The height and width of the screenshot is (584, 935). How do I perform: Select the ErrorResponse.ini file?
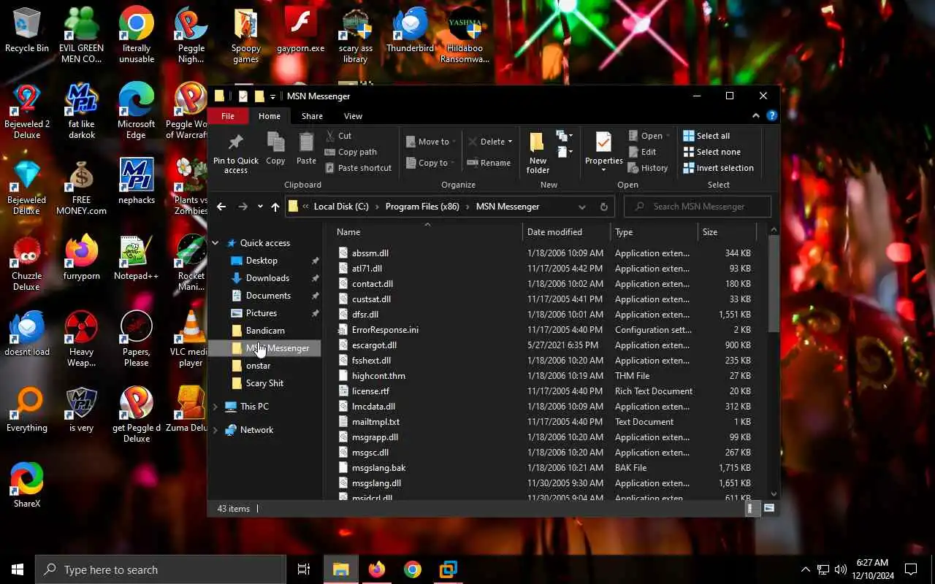pyautogui.click(x=385, y=330)
